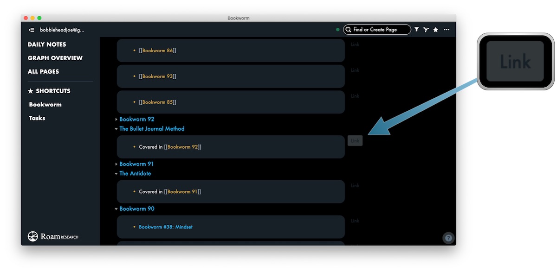Click the star icon next to SHORTCUTS
The height and width of the screenshot is (272, 557).
[x=31, y=91]
